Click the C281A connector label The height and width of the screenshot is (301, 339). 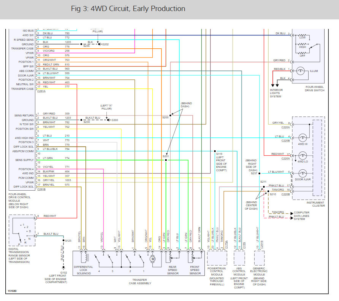click(x=41, y=91)
